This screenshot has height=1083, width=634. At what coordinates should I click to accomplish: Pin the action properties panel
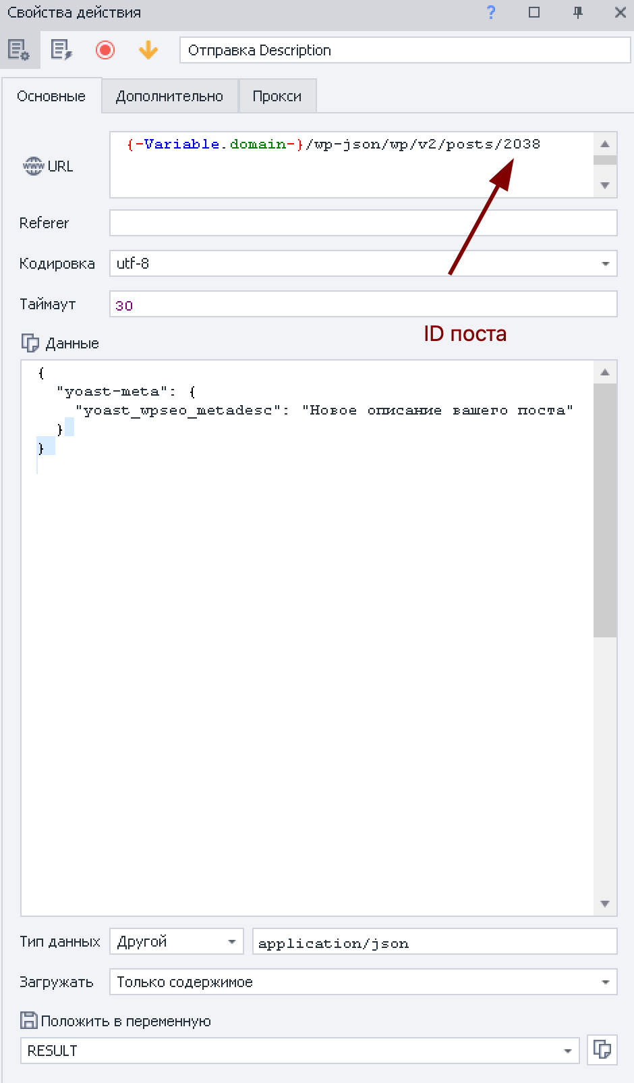577,12
